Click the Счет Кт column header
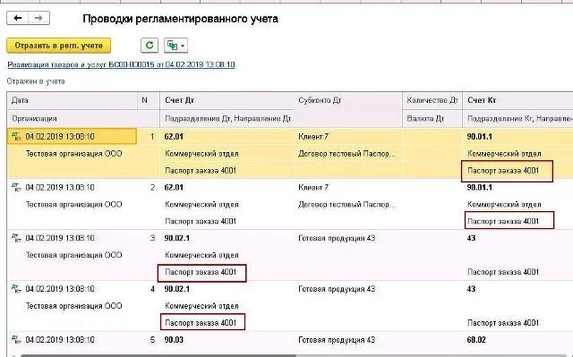This screenshot has width=573, height=357. (x=517, y=100)
